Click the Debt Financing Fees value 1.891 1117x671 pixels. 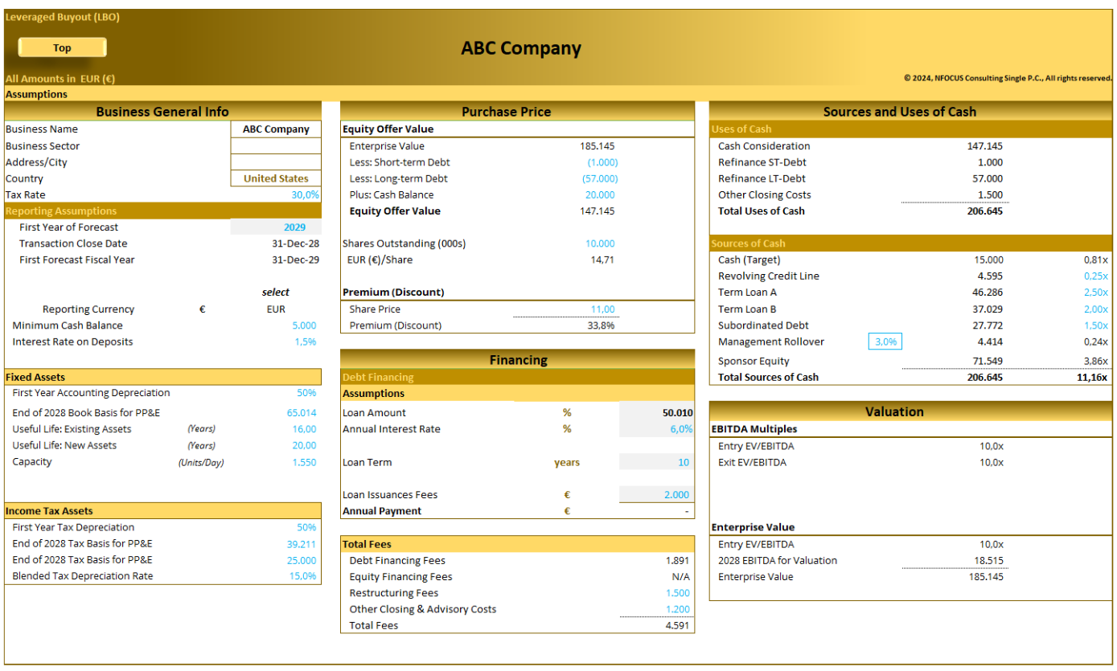677,561
